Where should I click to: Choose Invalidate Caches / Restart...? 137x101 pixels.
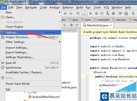click(31, 72)
